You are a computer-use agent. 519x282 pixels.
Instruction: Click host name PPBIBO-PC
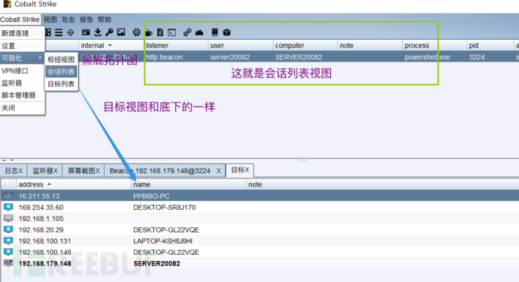pyautogui.click(x=151, y=196)
